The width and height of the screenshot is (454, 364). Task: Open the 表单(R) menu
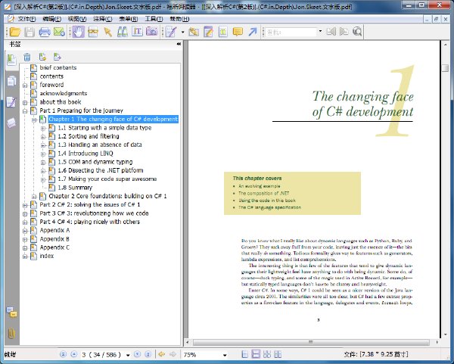pos(129,19)
